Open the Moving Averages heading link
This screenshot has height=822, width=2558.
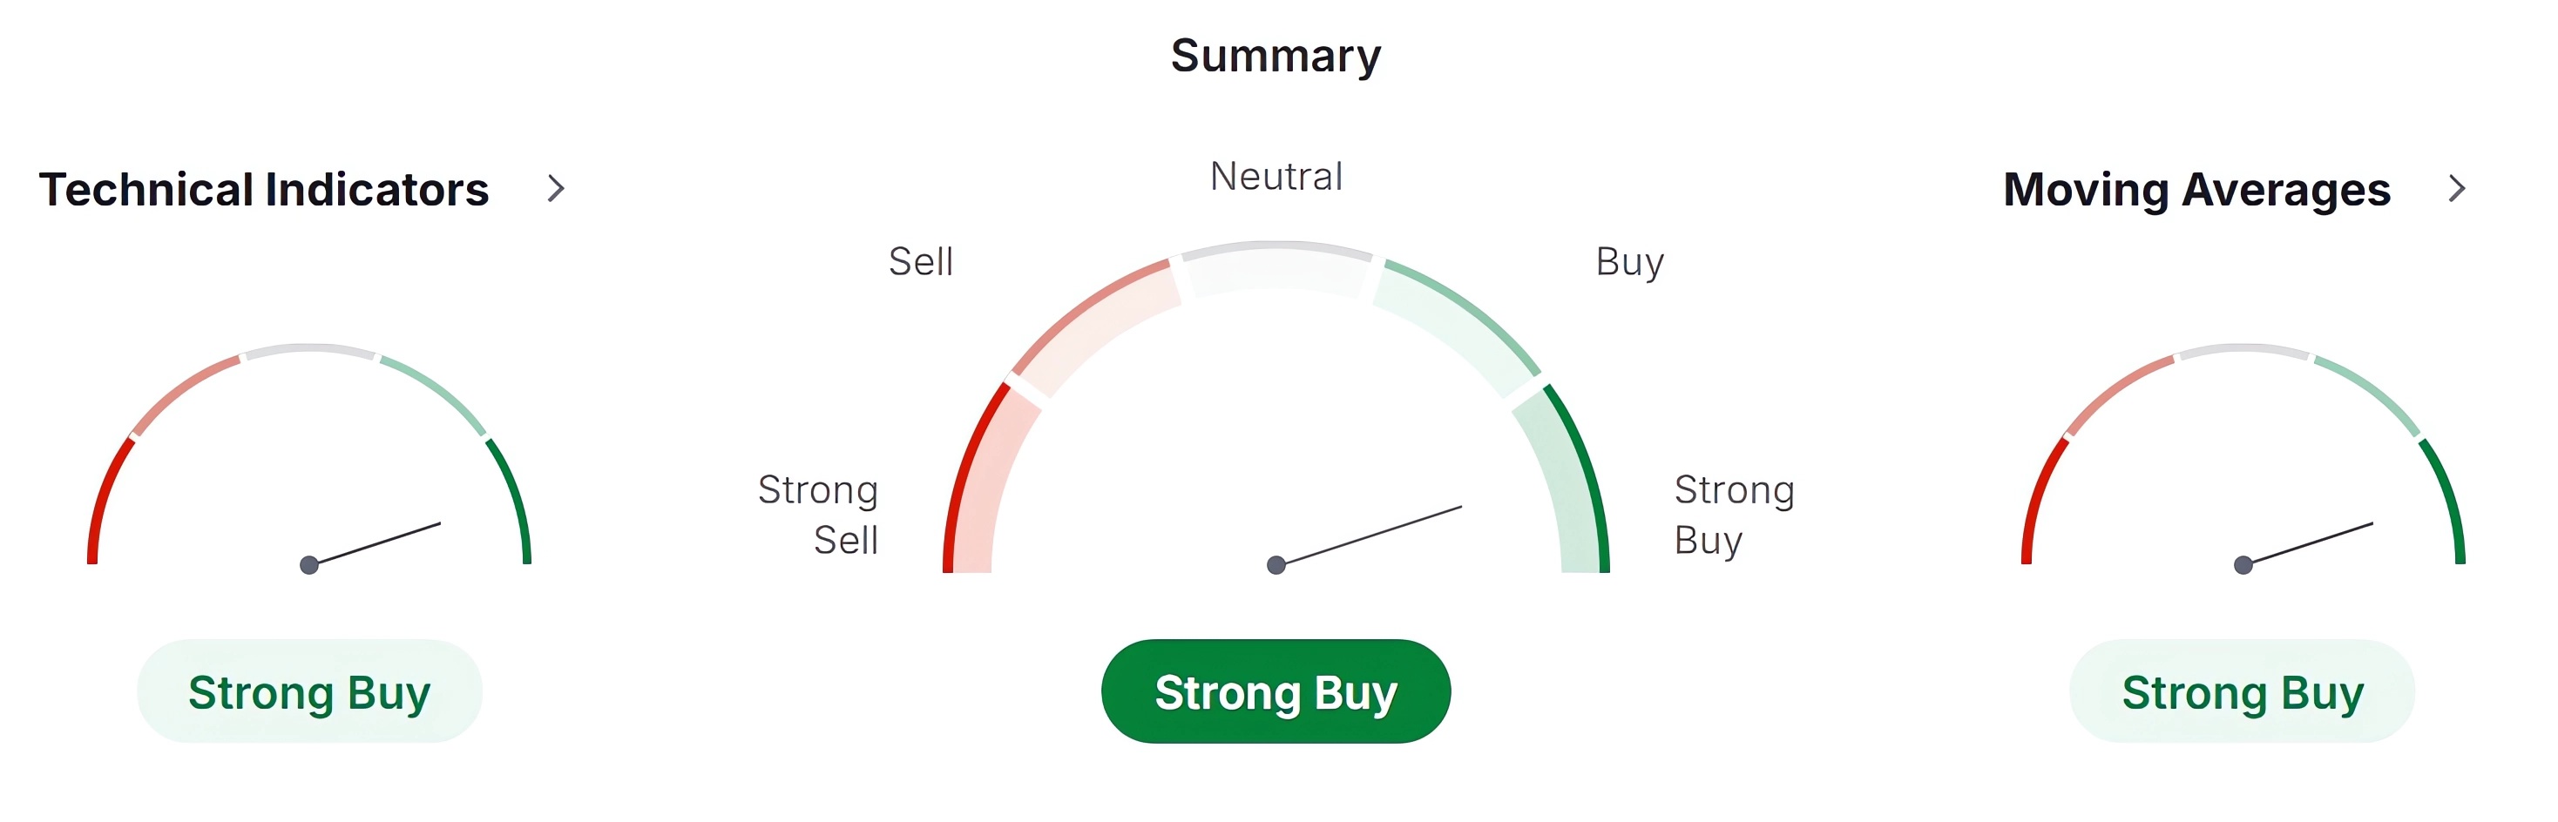coord(2196,190)
